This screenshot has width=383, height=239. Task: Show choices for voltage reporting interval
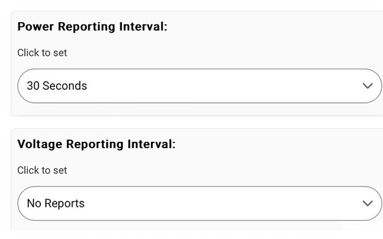tap(200, 204)
